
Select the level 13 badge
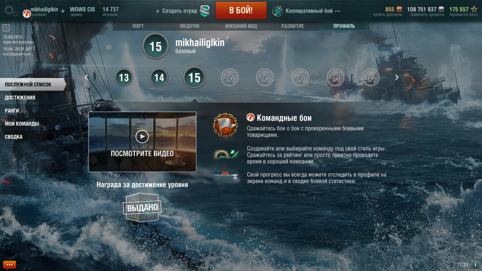pyautogui.click(x=124, y=77)
